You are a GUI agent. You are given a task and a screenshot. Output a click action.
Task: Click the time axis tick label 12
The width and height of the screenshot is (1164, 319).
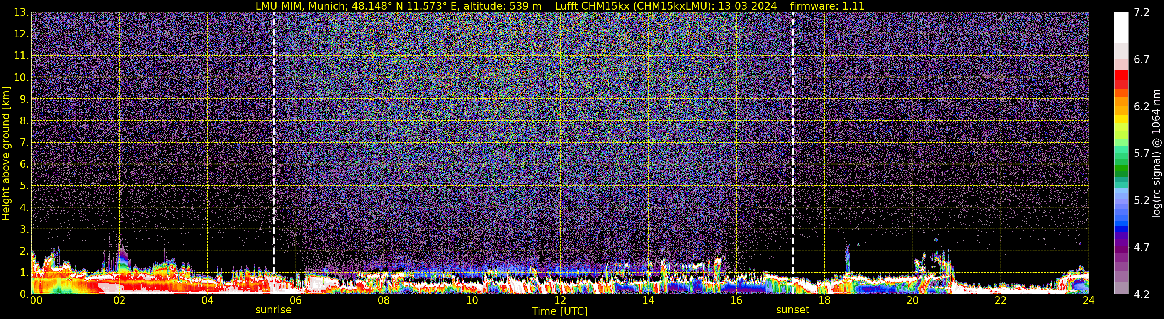pos(560,300)
